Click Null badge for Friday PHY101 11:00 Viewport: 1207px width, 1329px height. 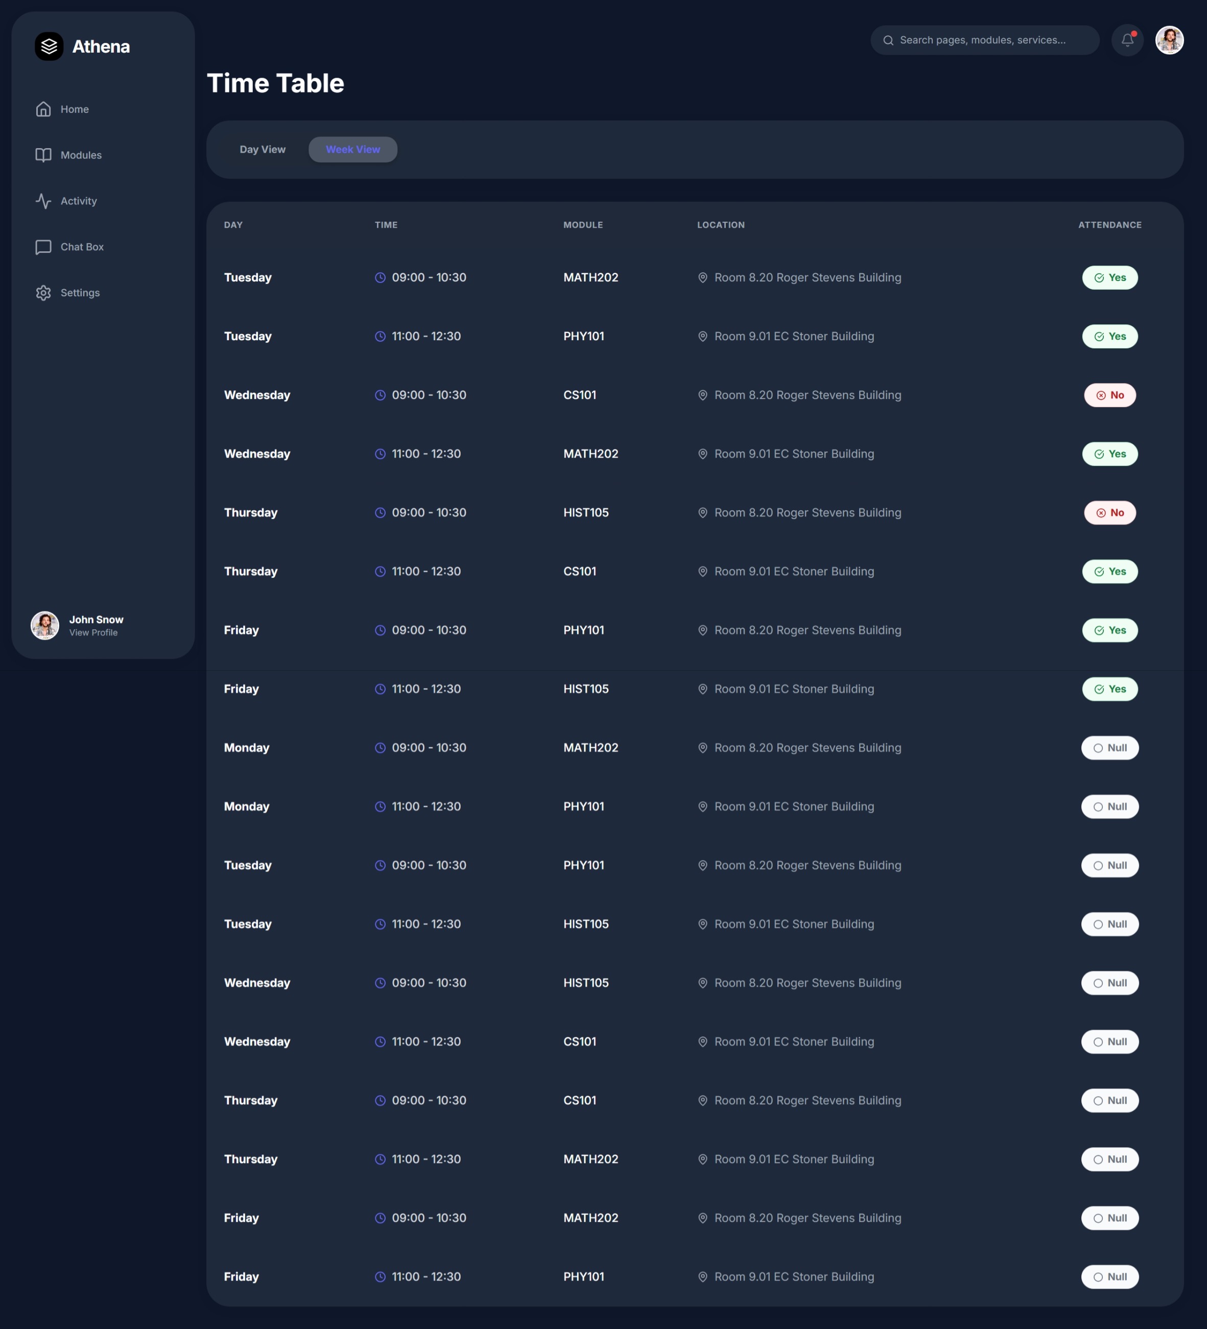point(1109,1277)
